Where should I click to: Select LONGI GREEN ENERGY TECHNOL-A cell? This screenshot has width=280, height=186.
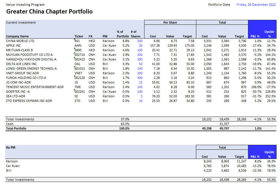[31, 69]
